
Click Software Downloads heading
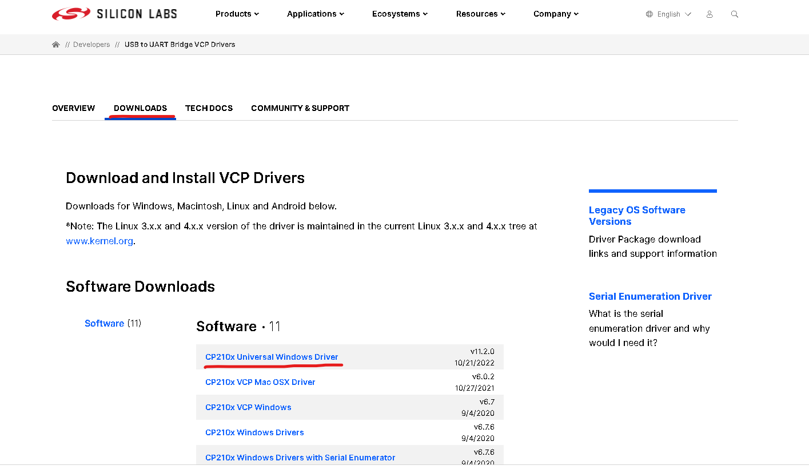click(x=140, y=287)
